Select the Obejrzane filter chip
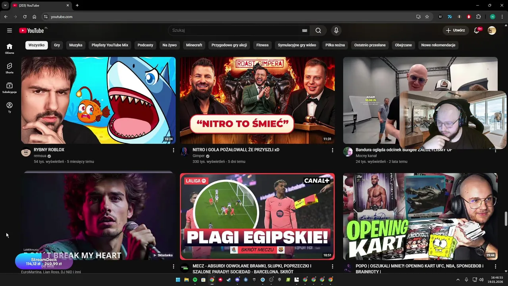Viewport: 508px width, 286px height. 403,45
